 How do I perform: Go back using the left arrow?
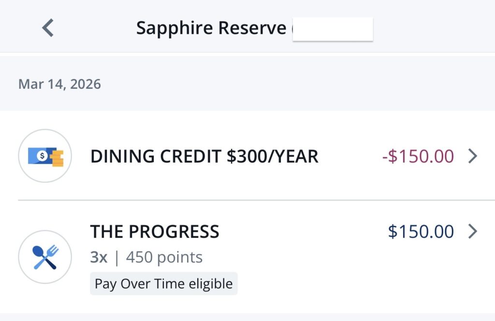[48, 28]
